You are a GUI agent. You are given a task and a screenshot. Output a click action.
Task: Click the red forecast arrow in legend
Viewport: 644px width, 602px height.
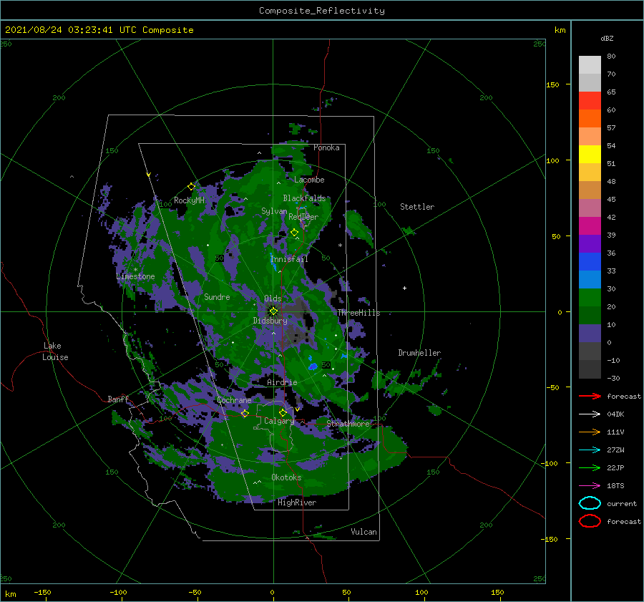point(590,396)
